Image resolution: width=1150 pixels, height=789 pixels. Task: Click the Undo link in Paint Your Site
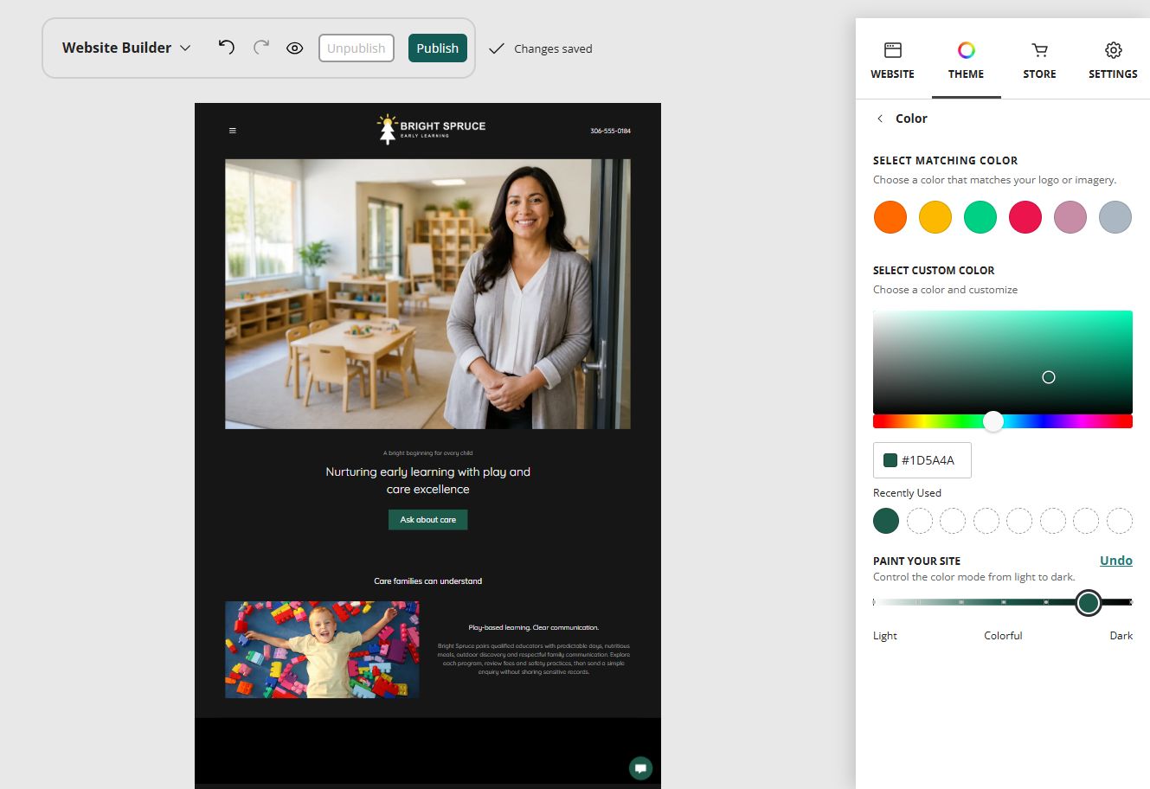pos(1115,561)
